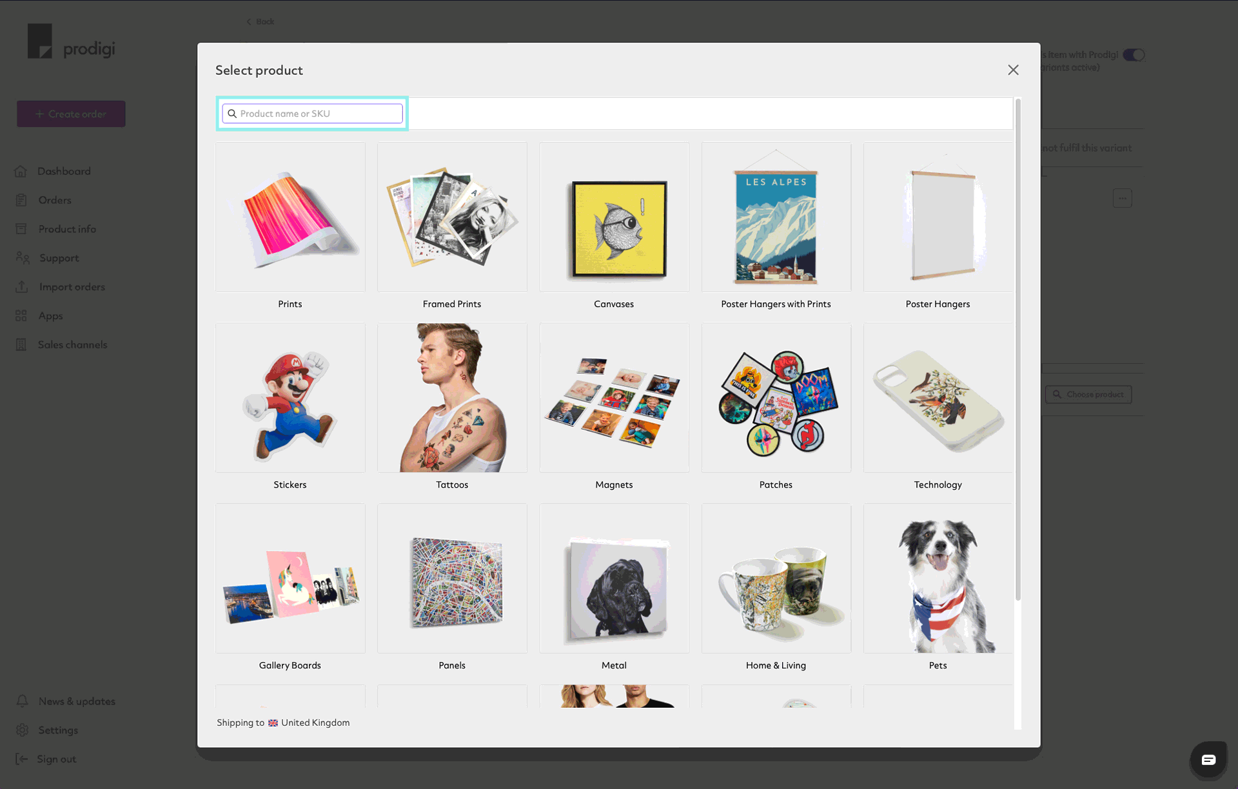Click the product name or SKU input field

pos(312,113)
